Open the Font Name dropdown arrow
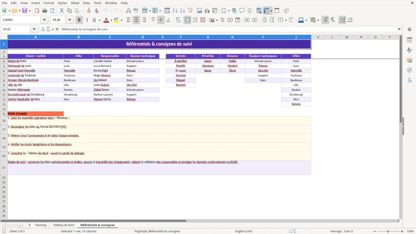416x234 pixels. coord(44,20)
